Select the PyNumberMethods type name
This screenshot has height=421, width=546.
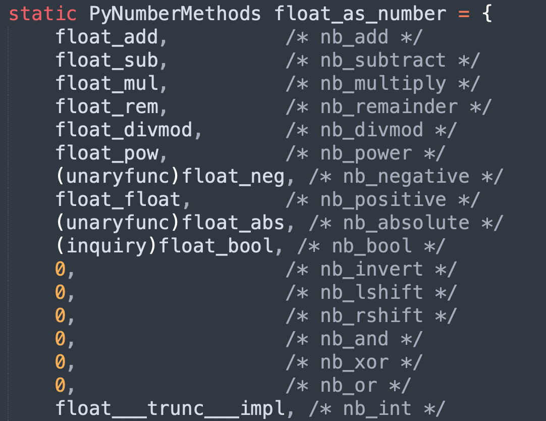(175, 14)
